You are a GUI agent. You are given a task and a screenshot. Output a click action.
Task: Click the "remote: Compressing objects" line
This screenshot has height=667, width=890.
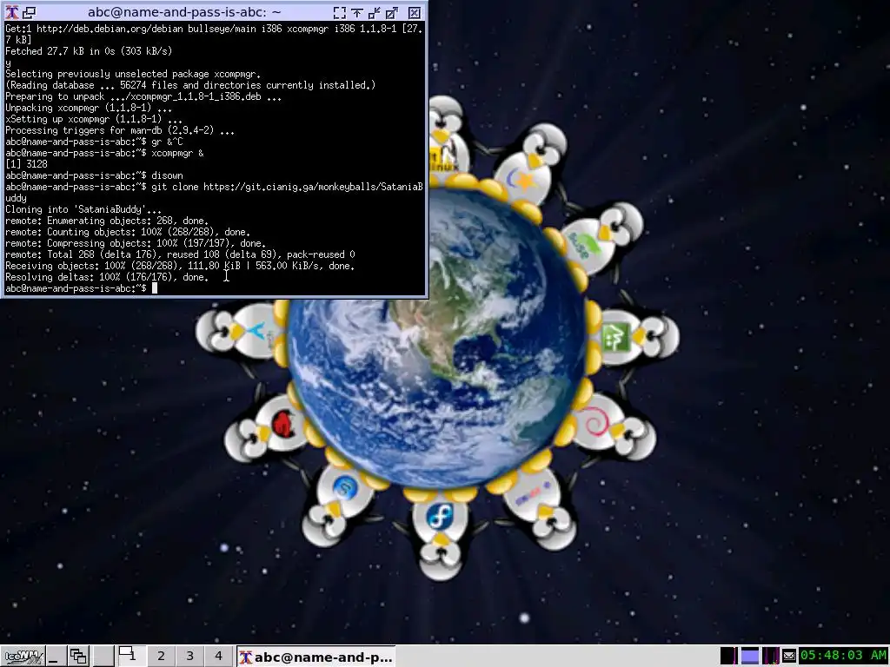136,243
